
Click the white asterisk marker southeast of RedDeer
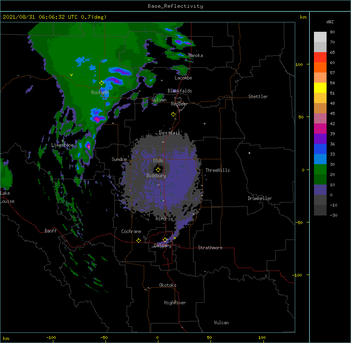tap(204, 123)
